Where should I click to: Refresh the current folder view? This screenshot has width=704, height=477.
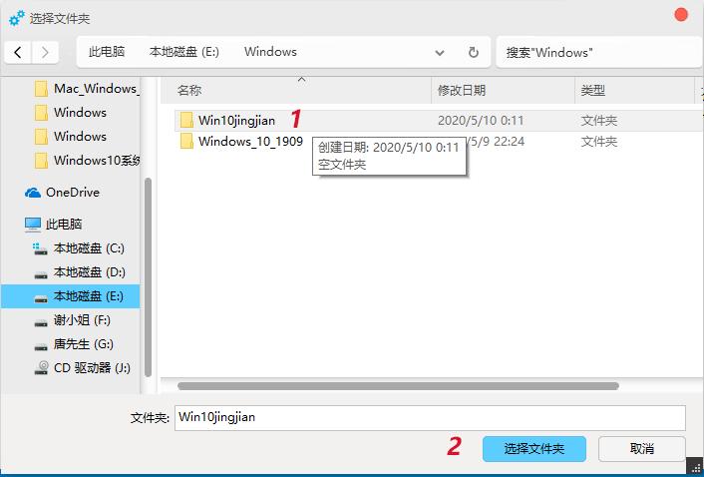point(474,53)
